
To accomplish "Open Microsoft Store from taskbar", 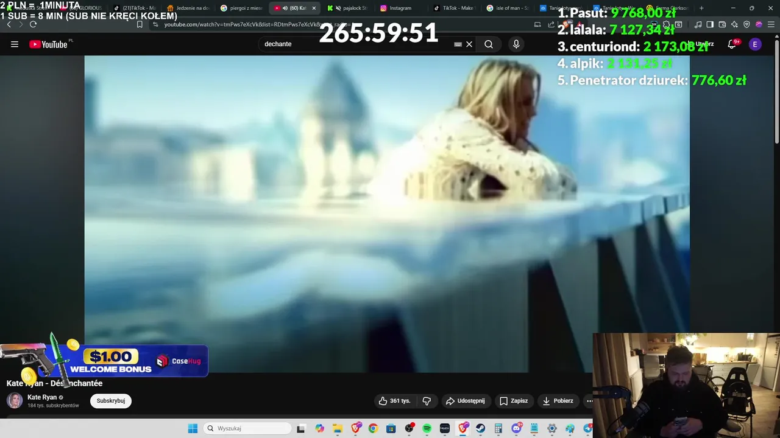I will coord(391,429).
